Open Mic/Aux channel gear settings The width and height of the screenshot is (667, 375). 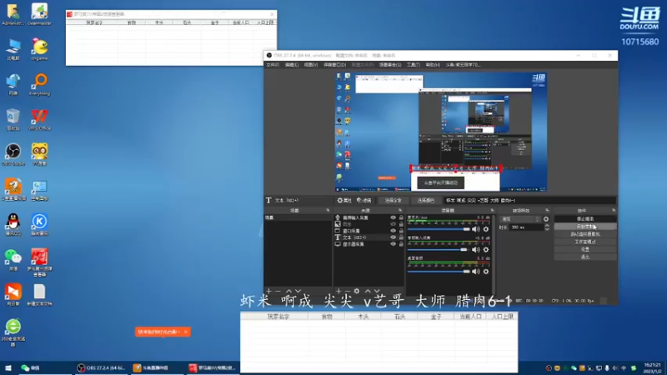coord(486,229)
